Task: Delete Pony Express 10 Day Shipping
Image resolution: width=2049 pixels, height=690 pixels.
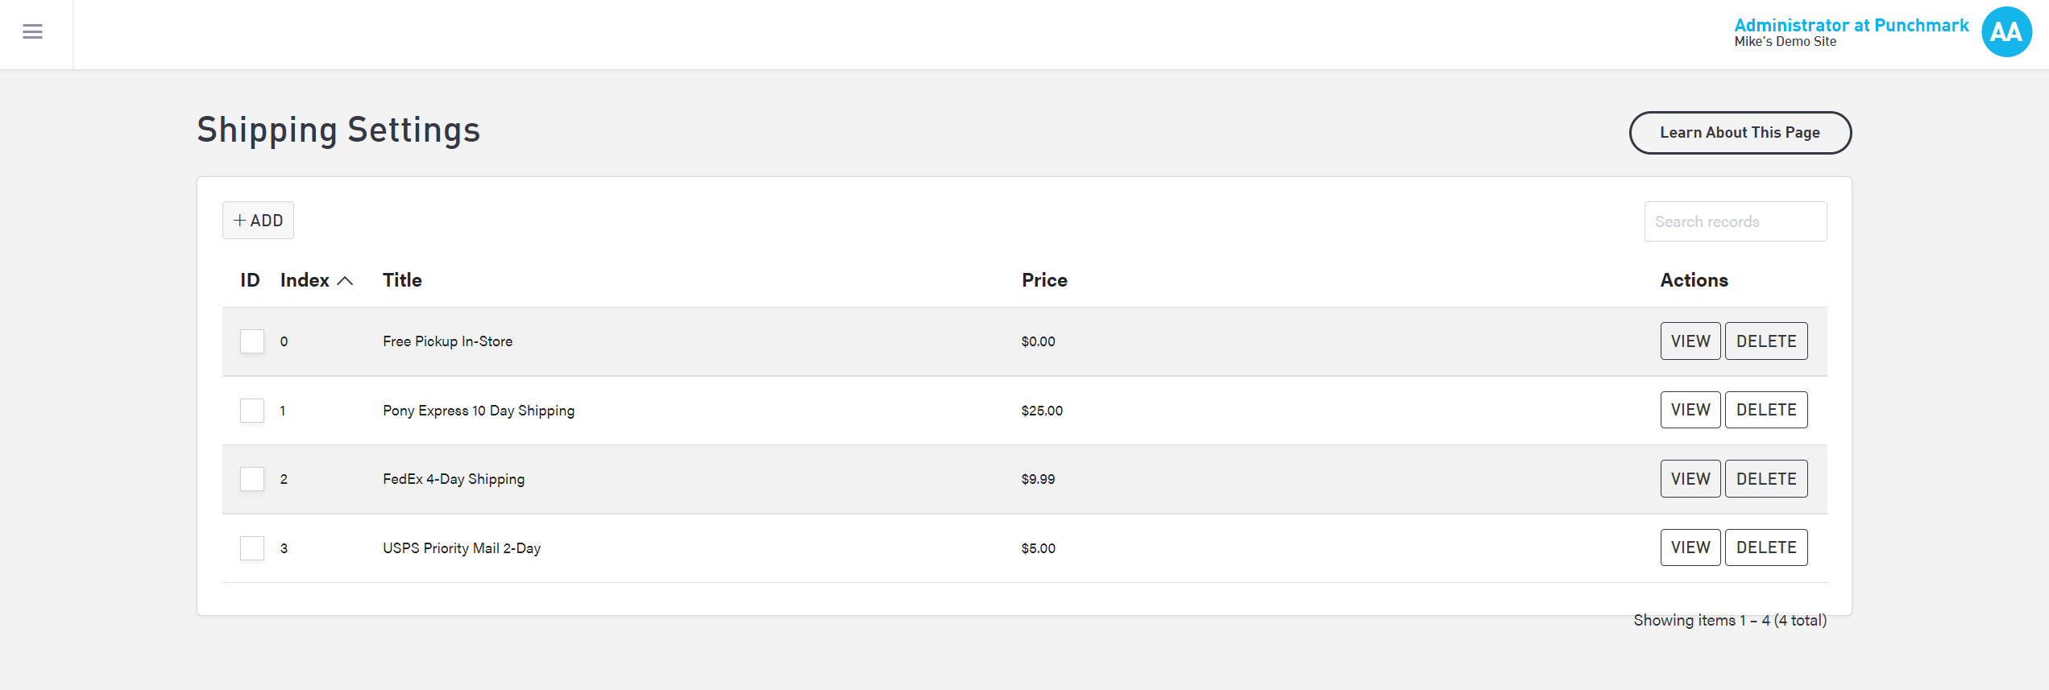Action: point(1765,410)
